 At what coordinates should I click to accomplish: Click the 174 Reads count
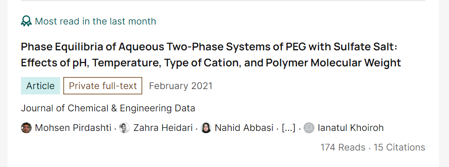tap(343, 147)
